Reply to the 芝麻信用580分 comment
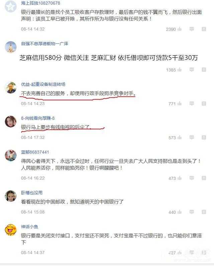 pos(192,70)
